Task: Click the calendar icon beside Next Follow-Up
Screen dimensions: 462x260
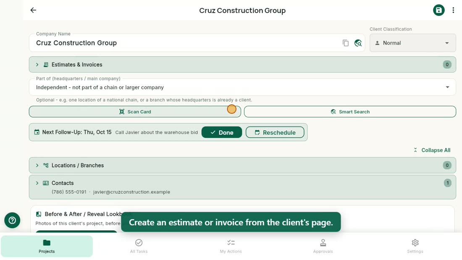Action: [x=37, y=132]
